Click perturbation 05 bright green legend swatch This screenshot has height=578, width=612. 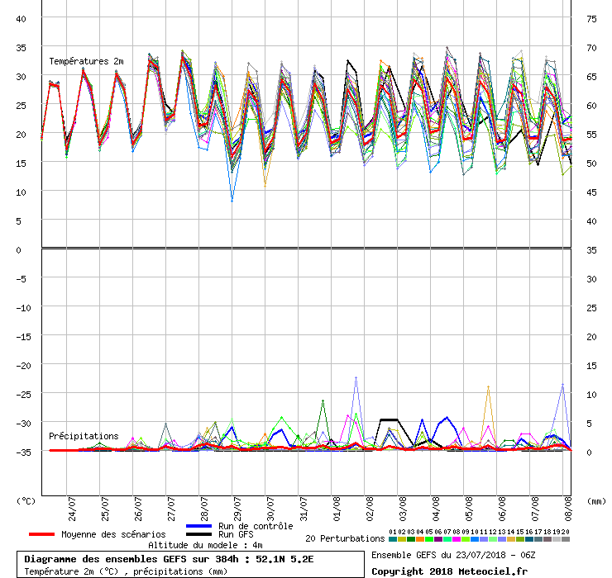point(429,539)
